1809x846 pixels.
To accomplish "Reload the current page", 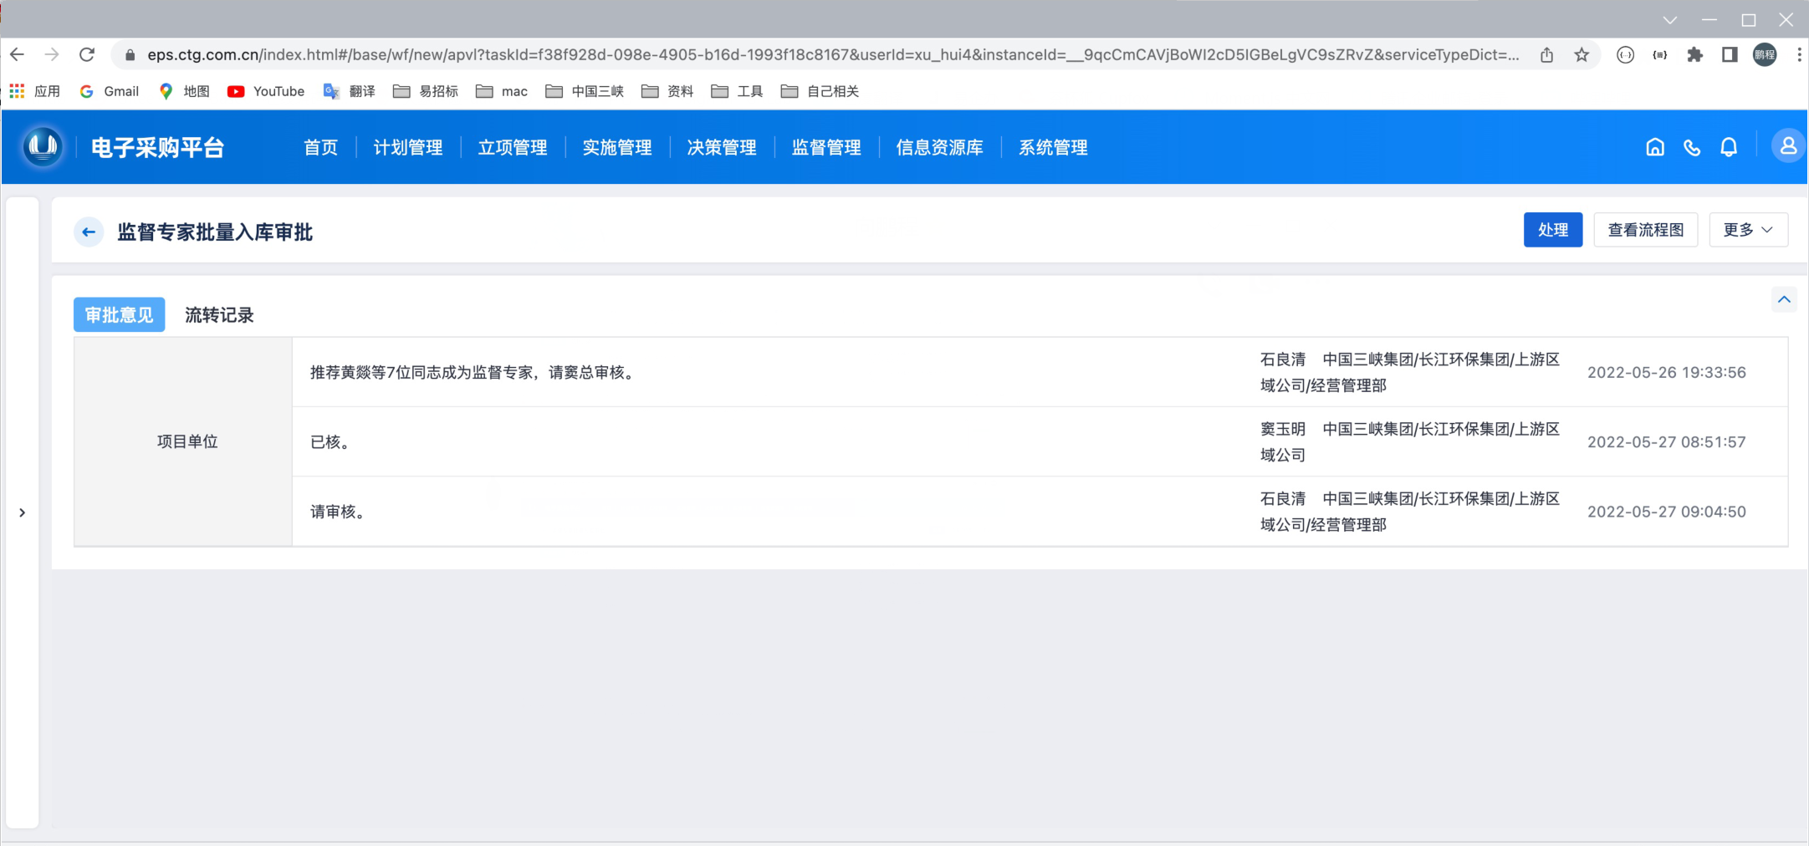I will (x=87, y=54).
